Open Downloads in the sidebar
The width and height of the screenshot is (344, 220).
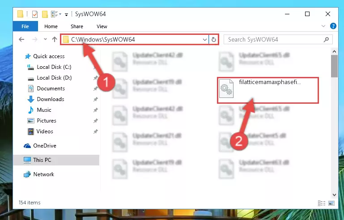coord(51,99)
